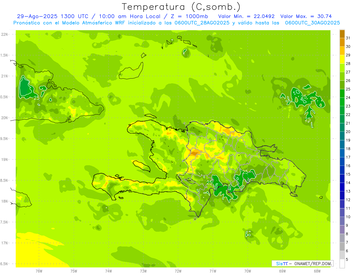The width and height of the screenshot is (356, 275).
Task: Click the title "Temperatura (C,somb.)"
Action: click(x=181, y=7)
